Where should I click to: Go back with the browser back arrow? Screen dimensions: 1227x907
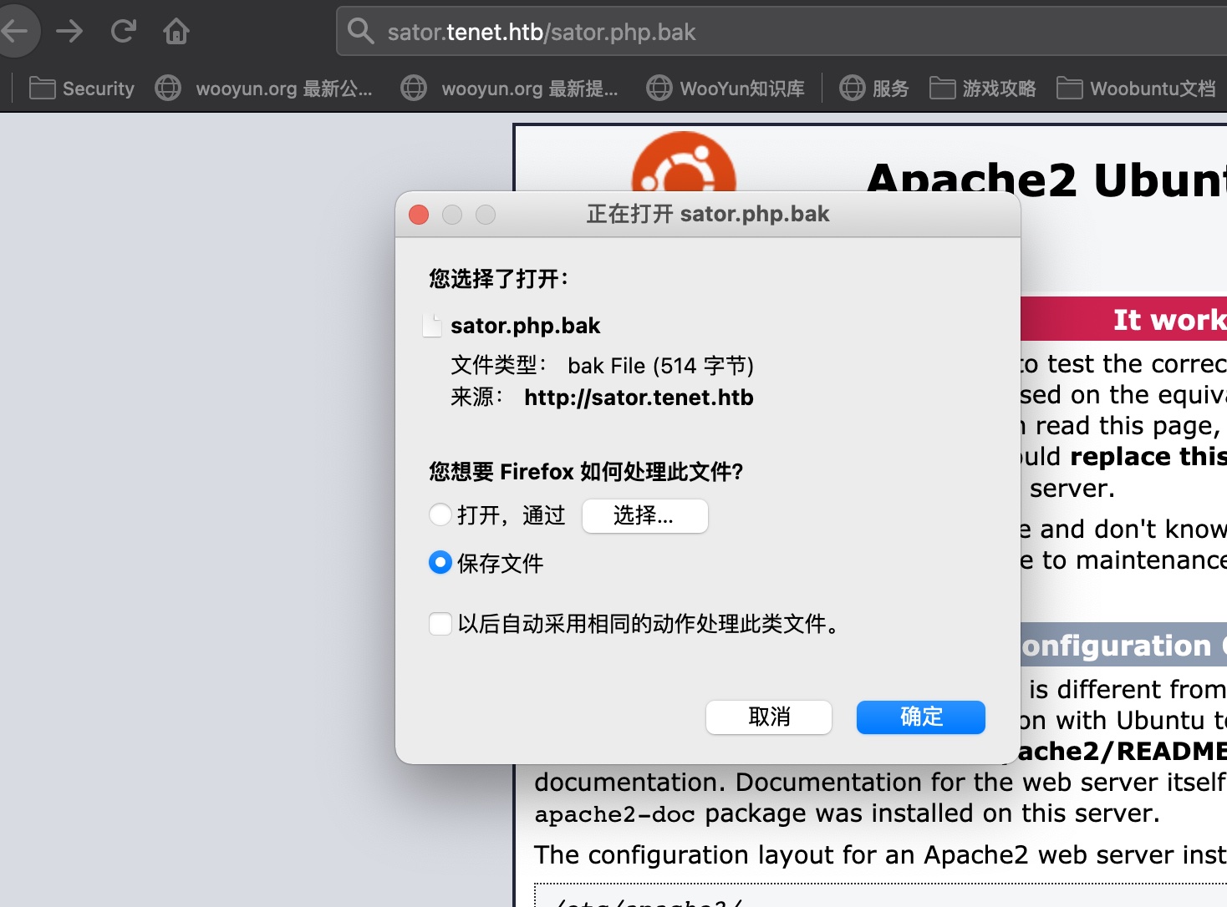coord(15,31)
